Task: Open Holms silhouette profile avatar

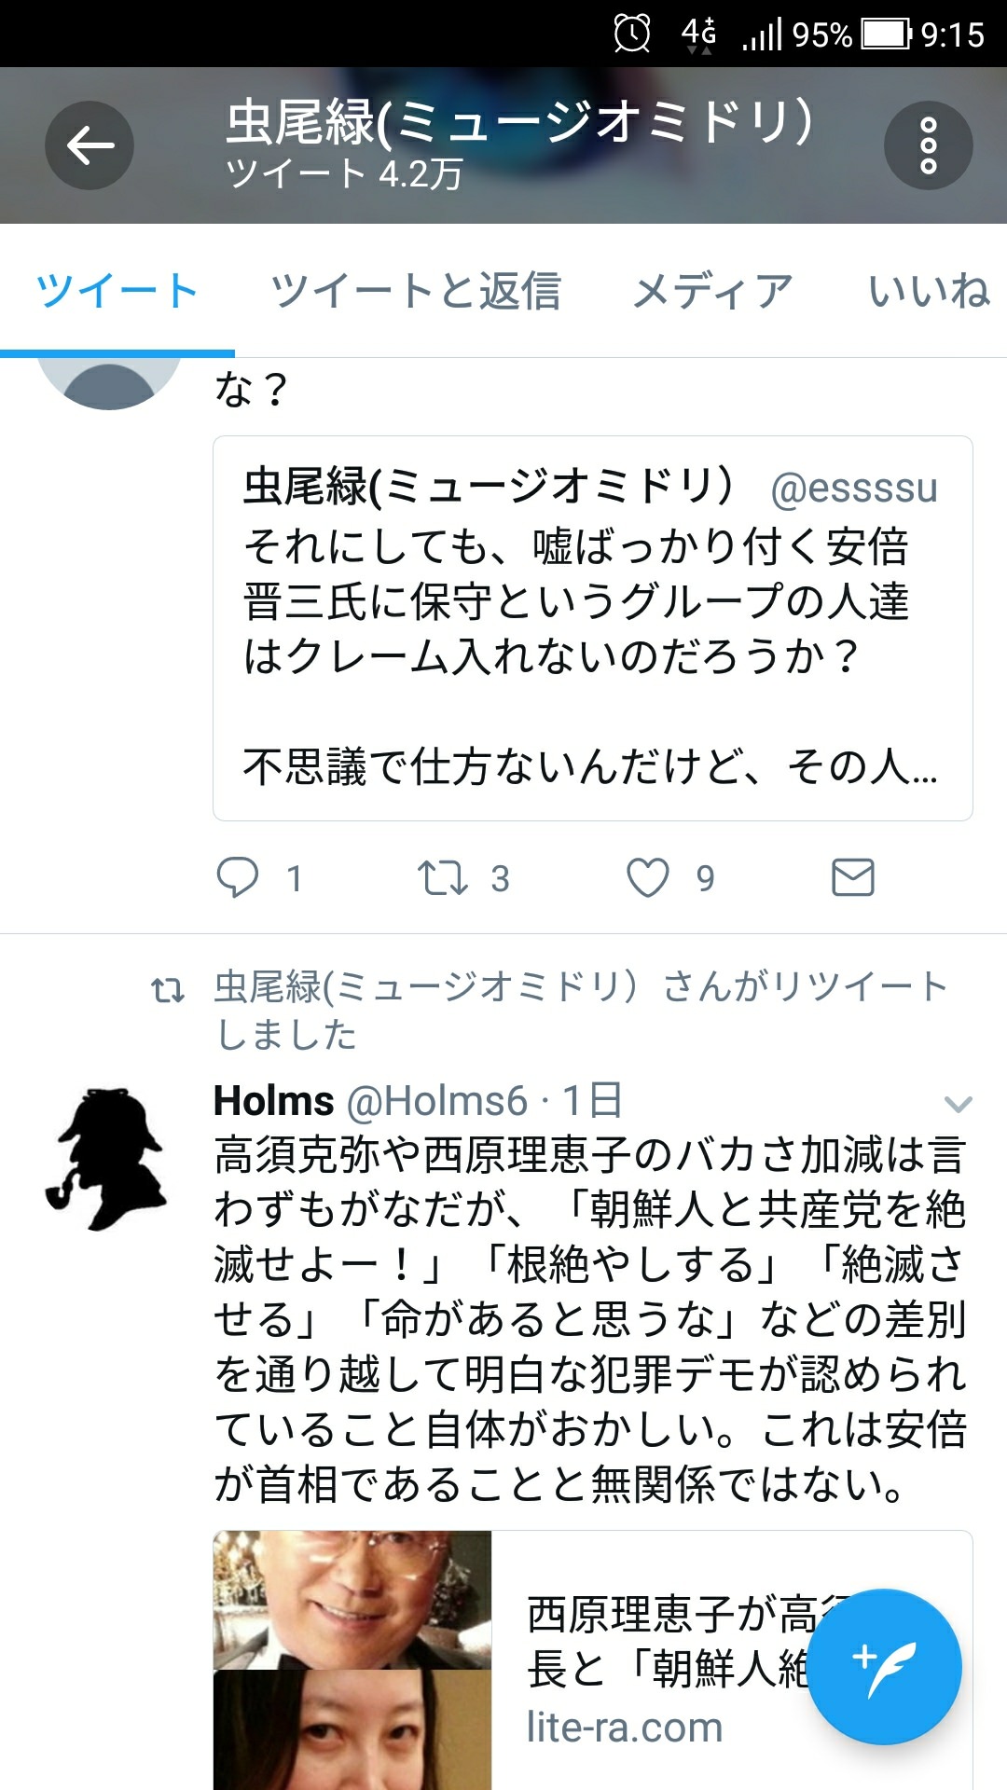Action: 107,1158
